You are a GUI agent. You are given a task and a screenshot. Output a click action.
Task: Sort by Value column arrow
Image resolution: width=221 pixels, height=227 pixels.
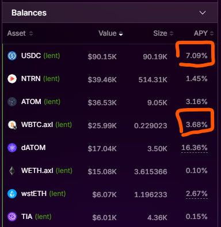(121, 33)
